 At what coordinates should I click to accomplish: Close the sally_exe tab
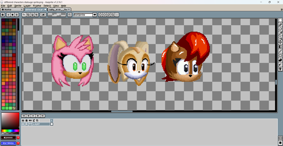(x=69, y=9)
